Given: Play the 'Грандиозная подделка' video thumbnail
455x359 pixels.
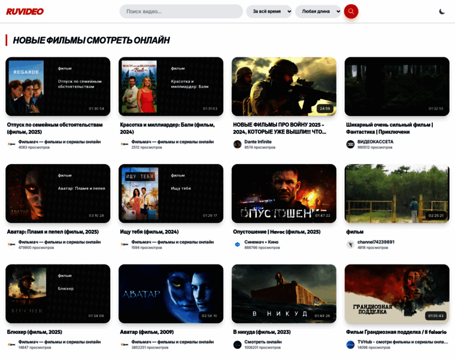Looking at the screenshot, I should tap(396, 294).
